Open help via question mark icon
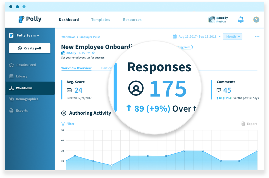This screenshot has height=178, width=269. pos(256,19)
